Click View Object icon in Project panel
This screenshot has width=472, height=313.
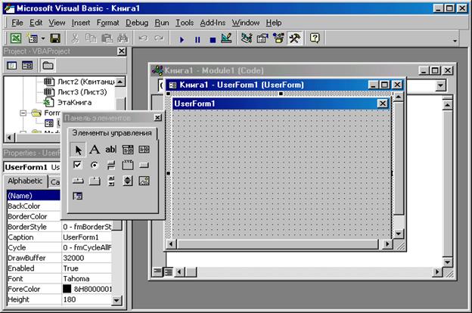click(x=27, y=65)
